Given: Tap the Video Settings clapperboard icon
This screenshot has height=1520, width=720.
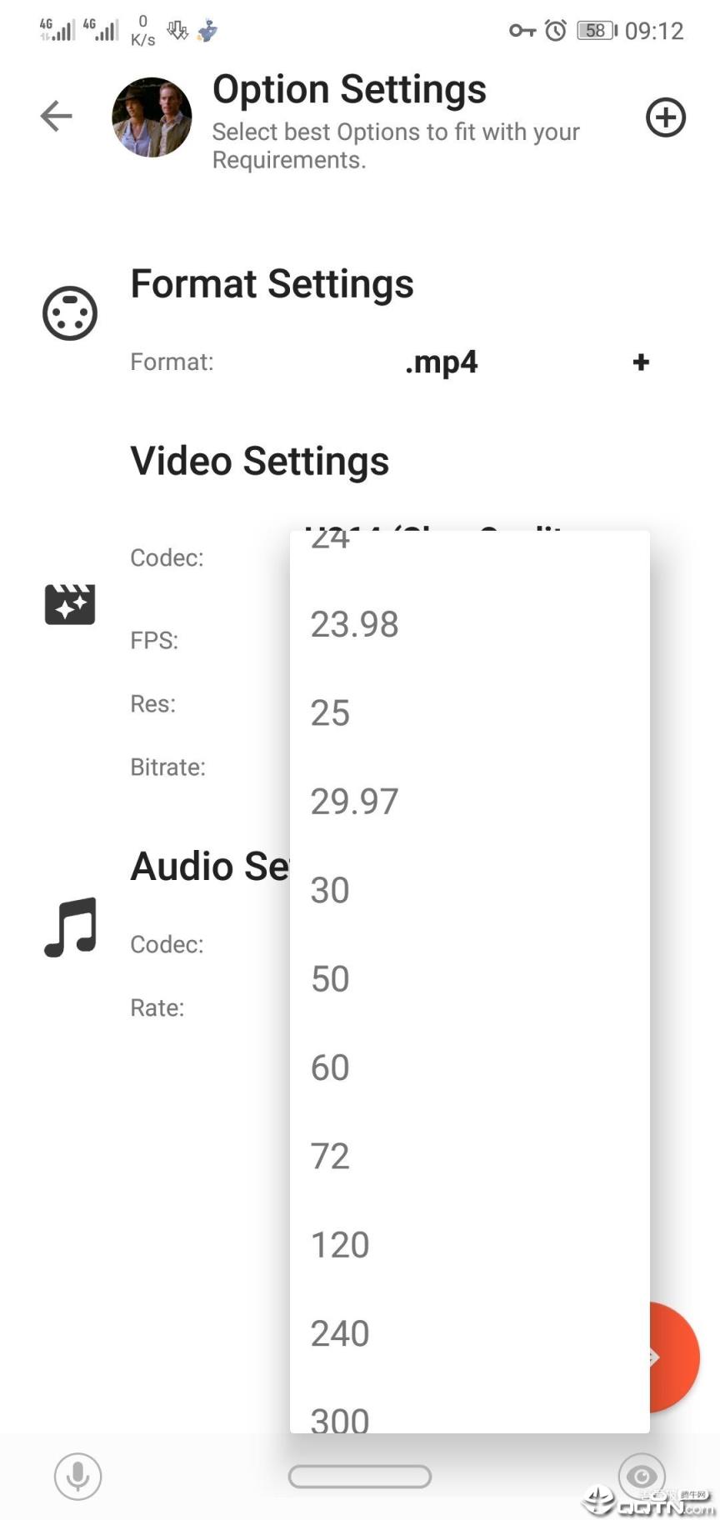Looking at the screenshot, I should pyautogui.click(x=70, y=604).
